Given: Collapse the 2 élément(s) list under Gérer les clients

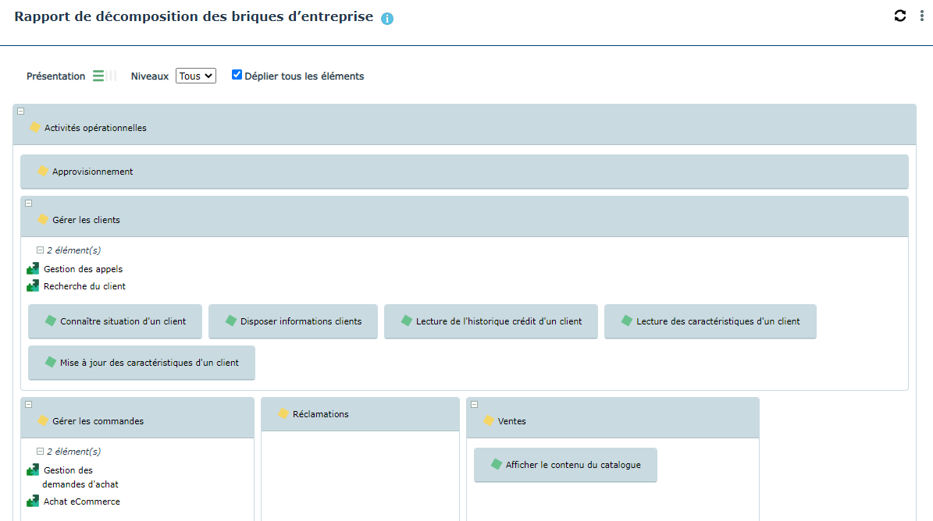Looking at the screenshot, I should click(x=40, y=250).
